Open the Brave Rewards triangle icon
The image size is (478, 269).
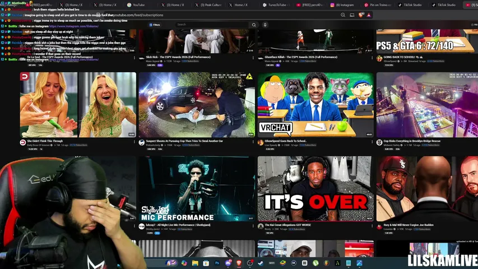[x=369, y=15]
